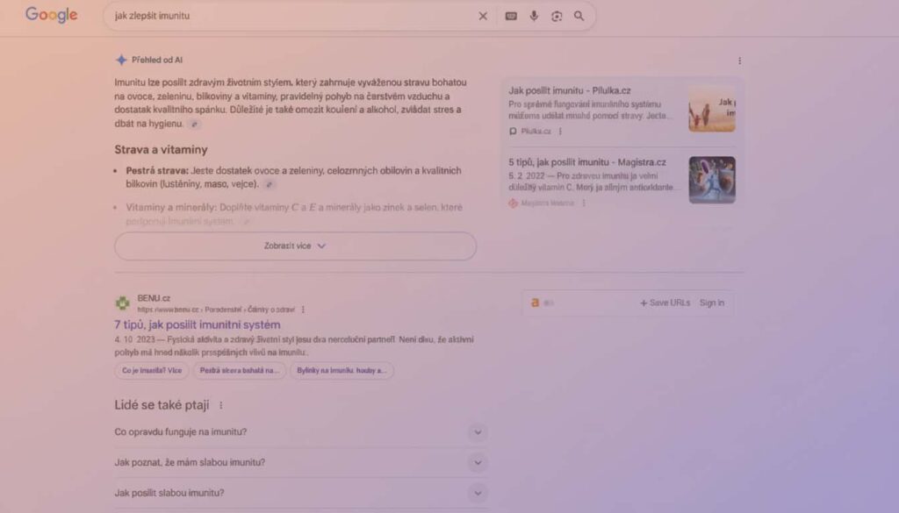899x513 pixels.
Task: Open the three-dot menu on the AI overview
Action: point(739,60)
